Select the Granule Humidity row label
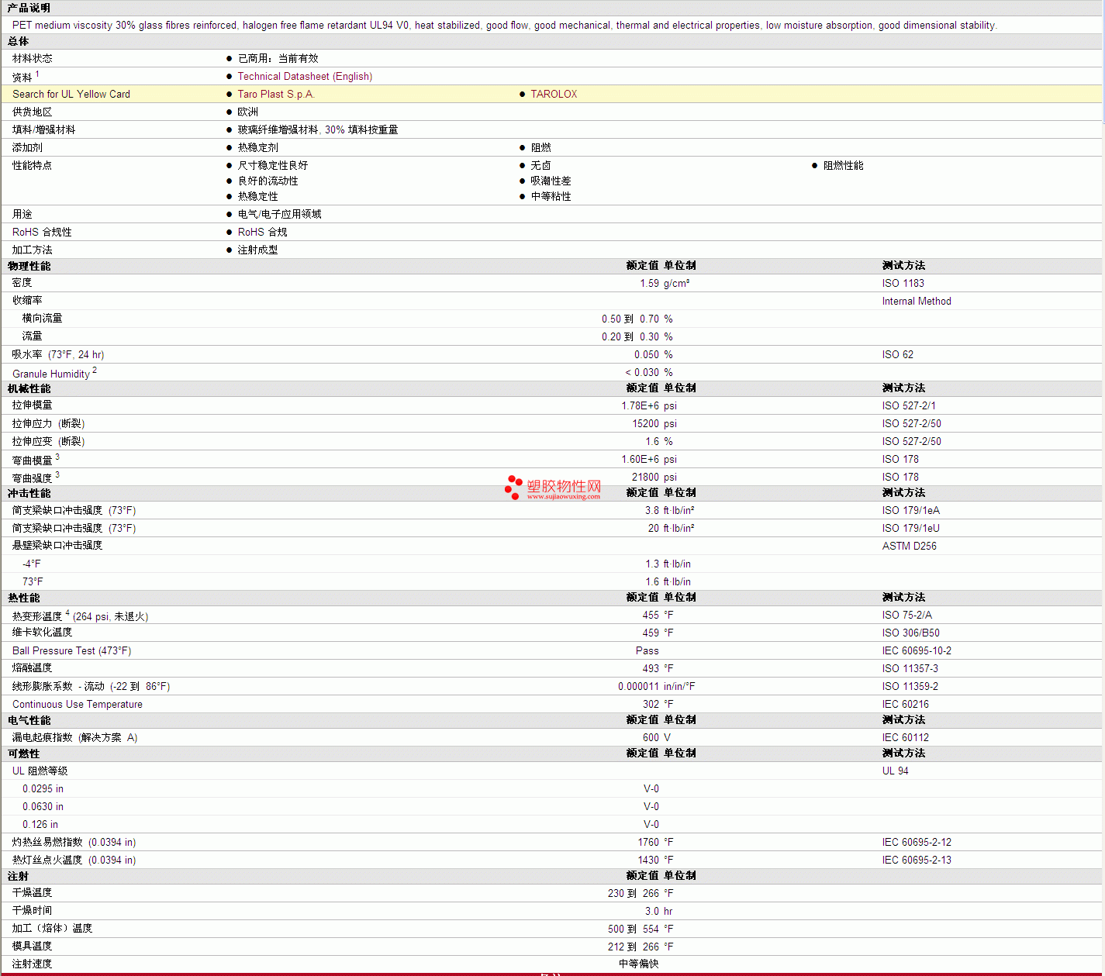Screen dimensions: 1105x976 [x=51, y=374]
